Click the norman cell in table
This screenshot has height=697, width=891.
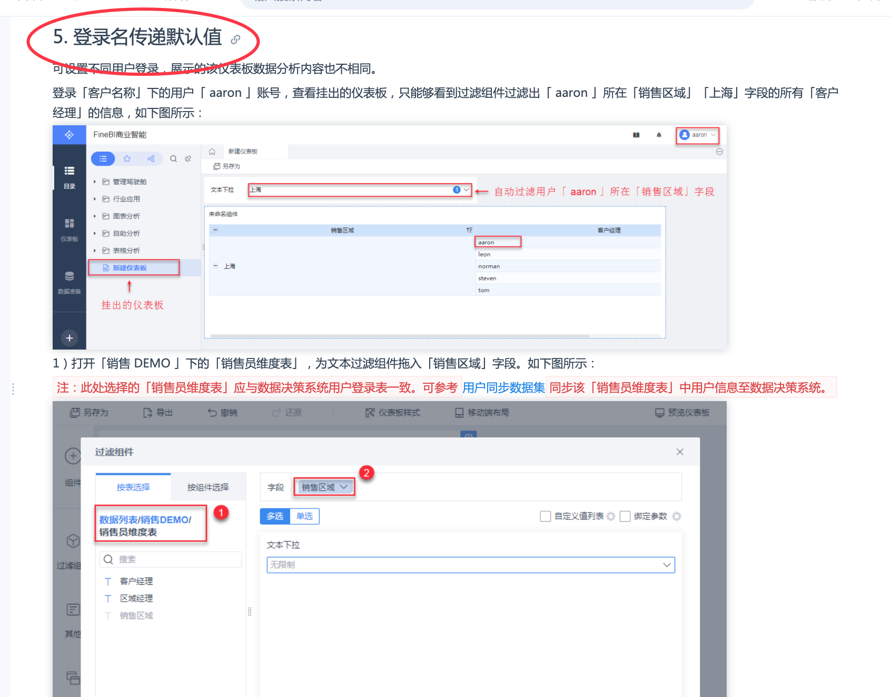click(568, 266)
